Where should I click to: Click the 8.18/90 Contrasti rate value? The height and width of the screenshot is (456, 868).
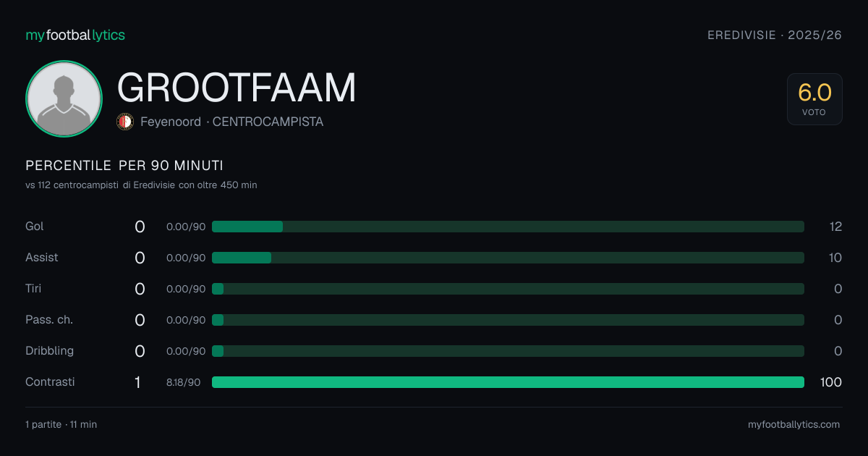(x=184, y=382)
